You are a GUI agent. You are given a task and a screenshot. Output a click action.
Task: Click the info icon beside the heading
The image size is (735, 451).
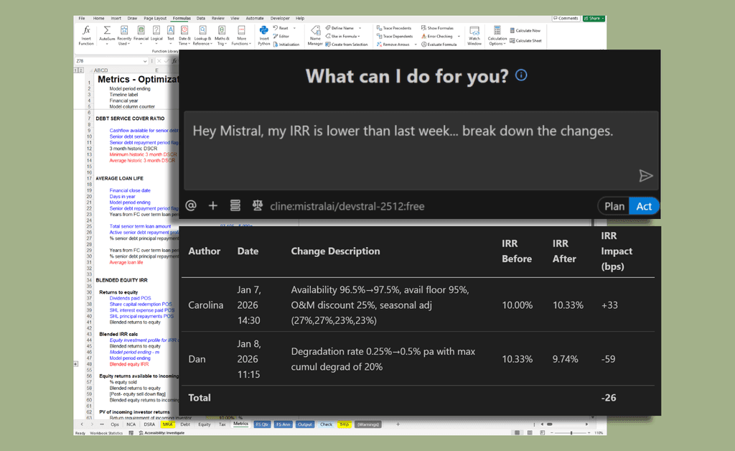tap(521, 75)
